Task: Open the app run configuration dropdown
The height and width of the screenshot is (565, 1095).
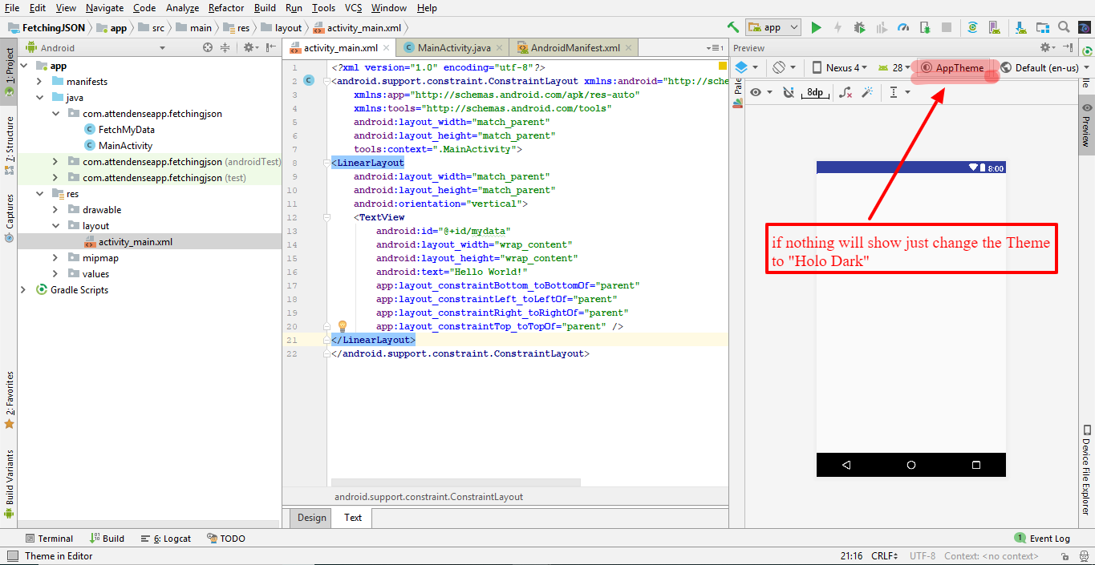Action: tap(773, 27)
